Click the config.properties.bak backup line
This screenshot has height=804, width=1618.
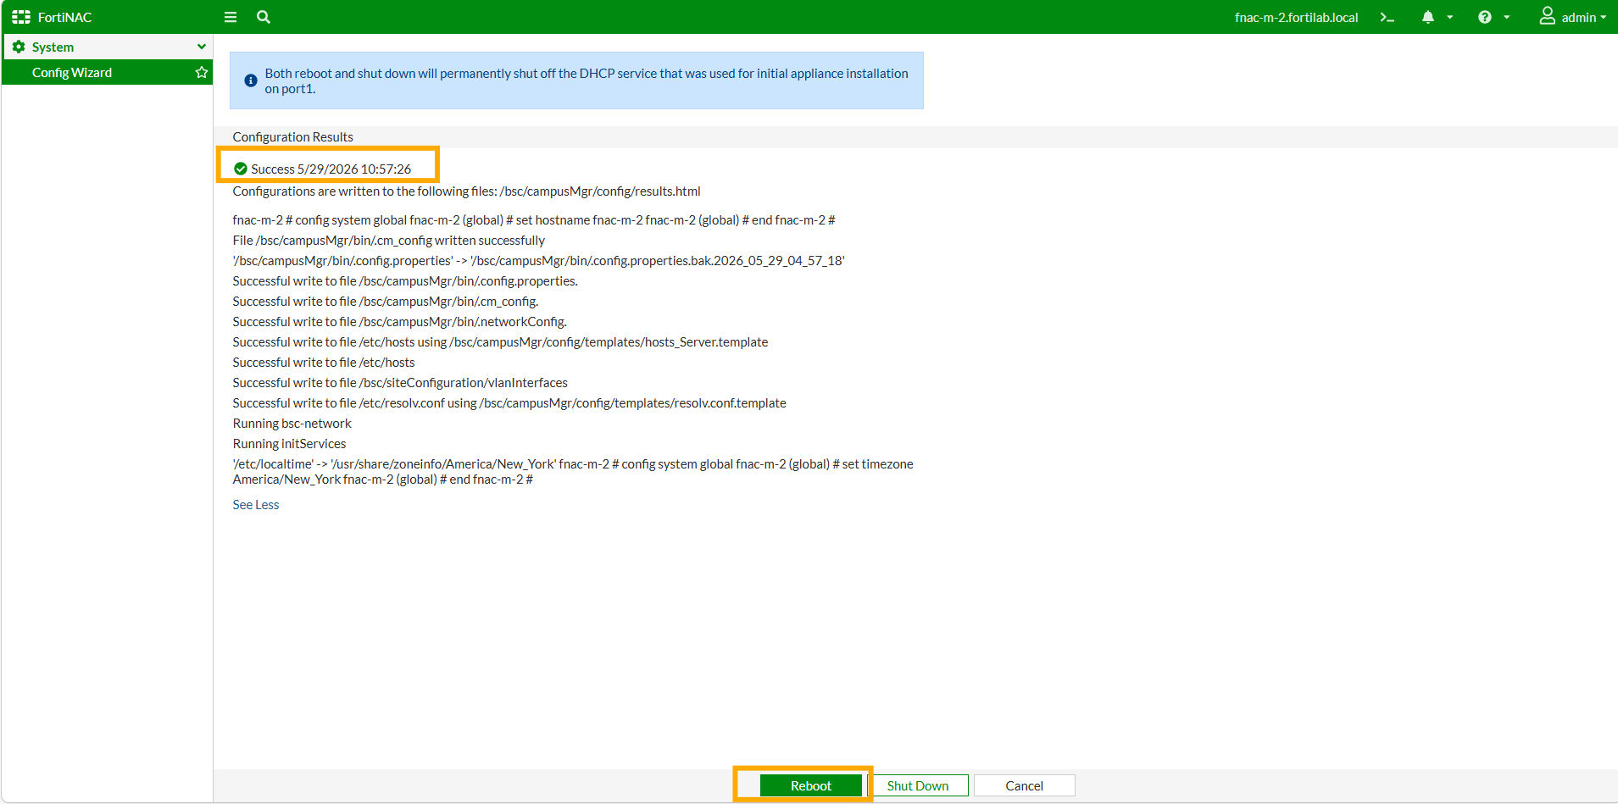pos(539,261)
